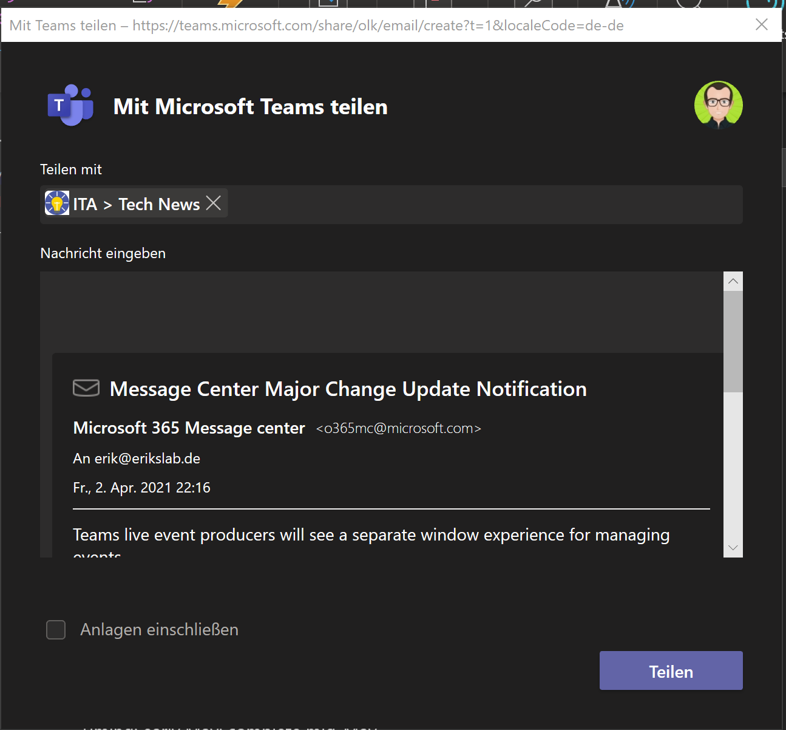The width and height of the screenshot is (786, 730).
Task: Click the ITA team lightbulb icon
Action: tap(57, 203)
